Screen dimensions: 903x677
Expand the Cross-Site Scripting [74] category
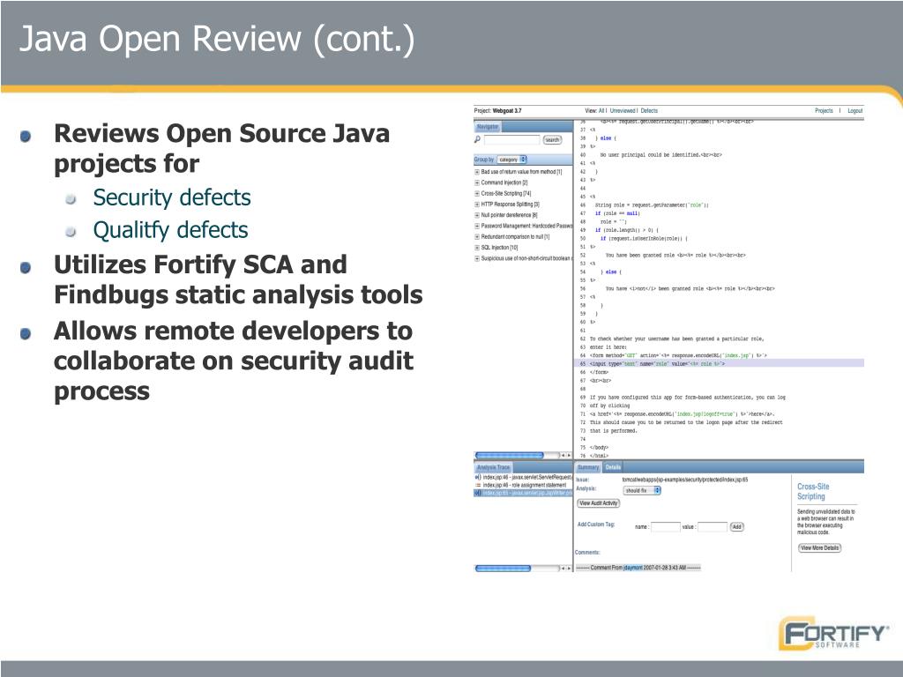tap(477, 193)
